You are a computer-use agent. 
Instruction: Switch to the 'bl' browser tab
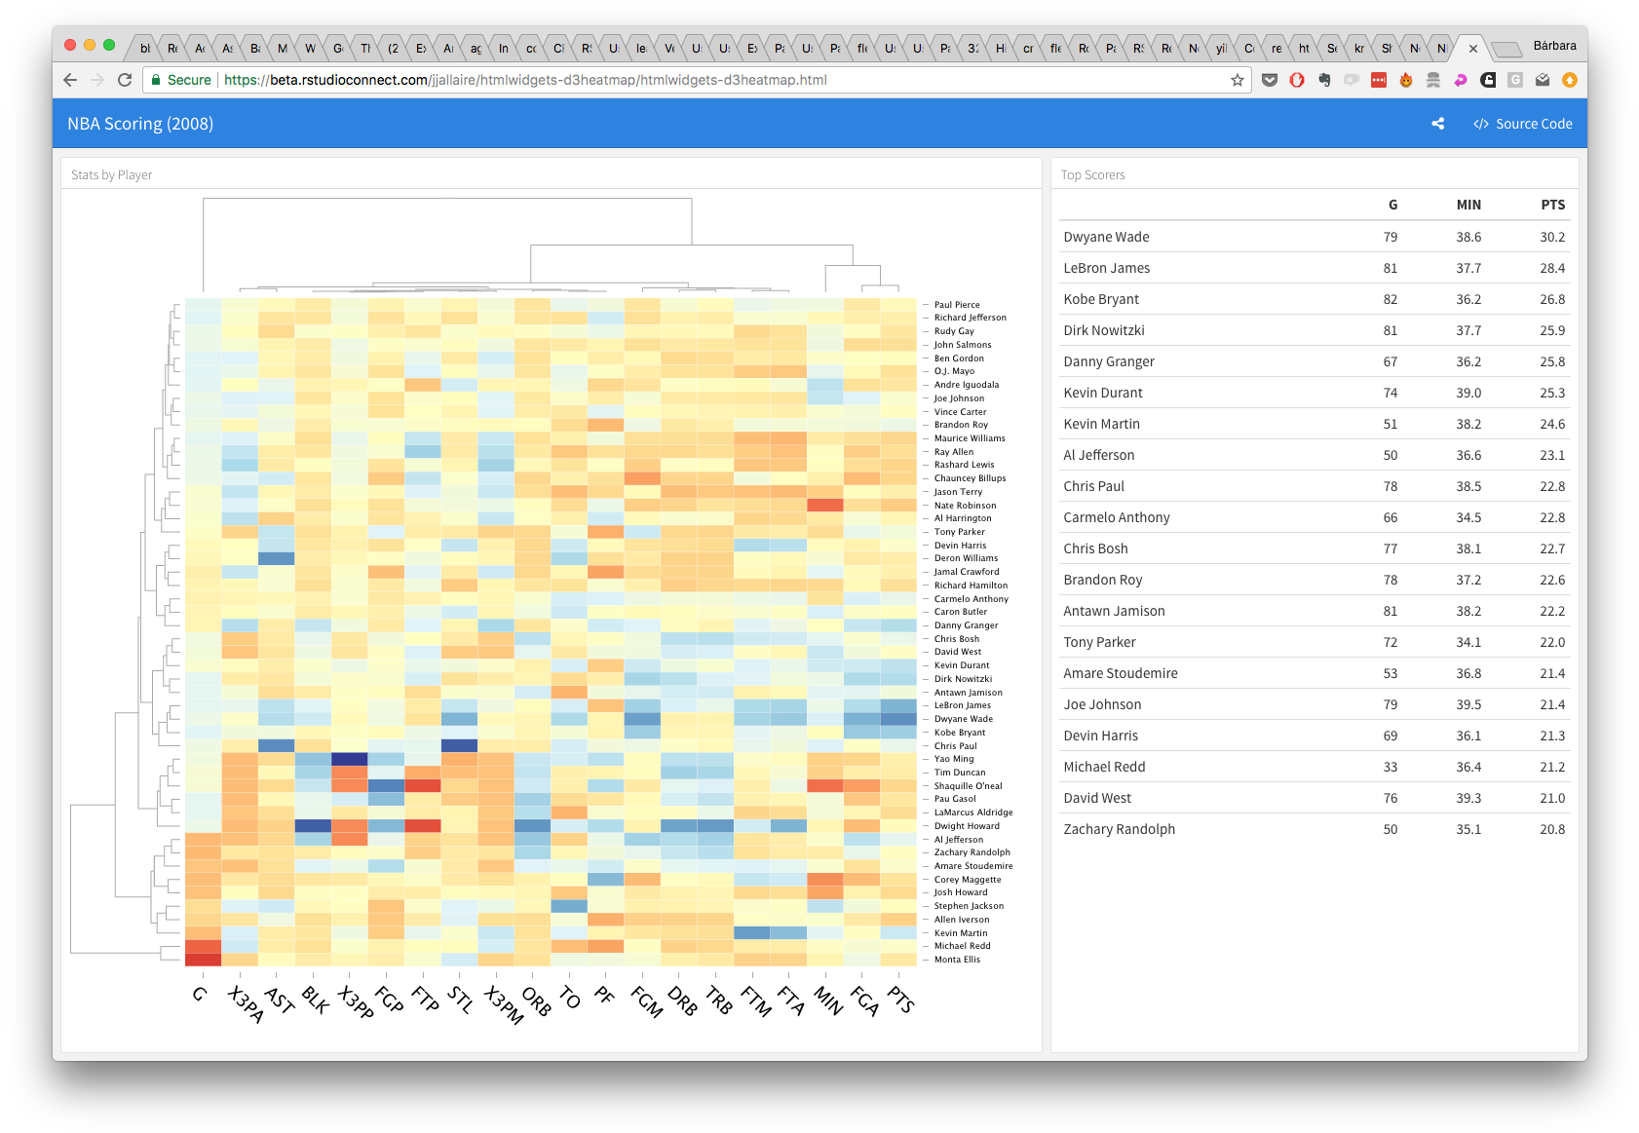pos(144,48)
